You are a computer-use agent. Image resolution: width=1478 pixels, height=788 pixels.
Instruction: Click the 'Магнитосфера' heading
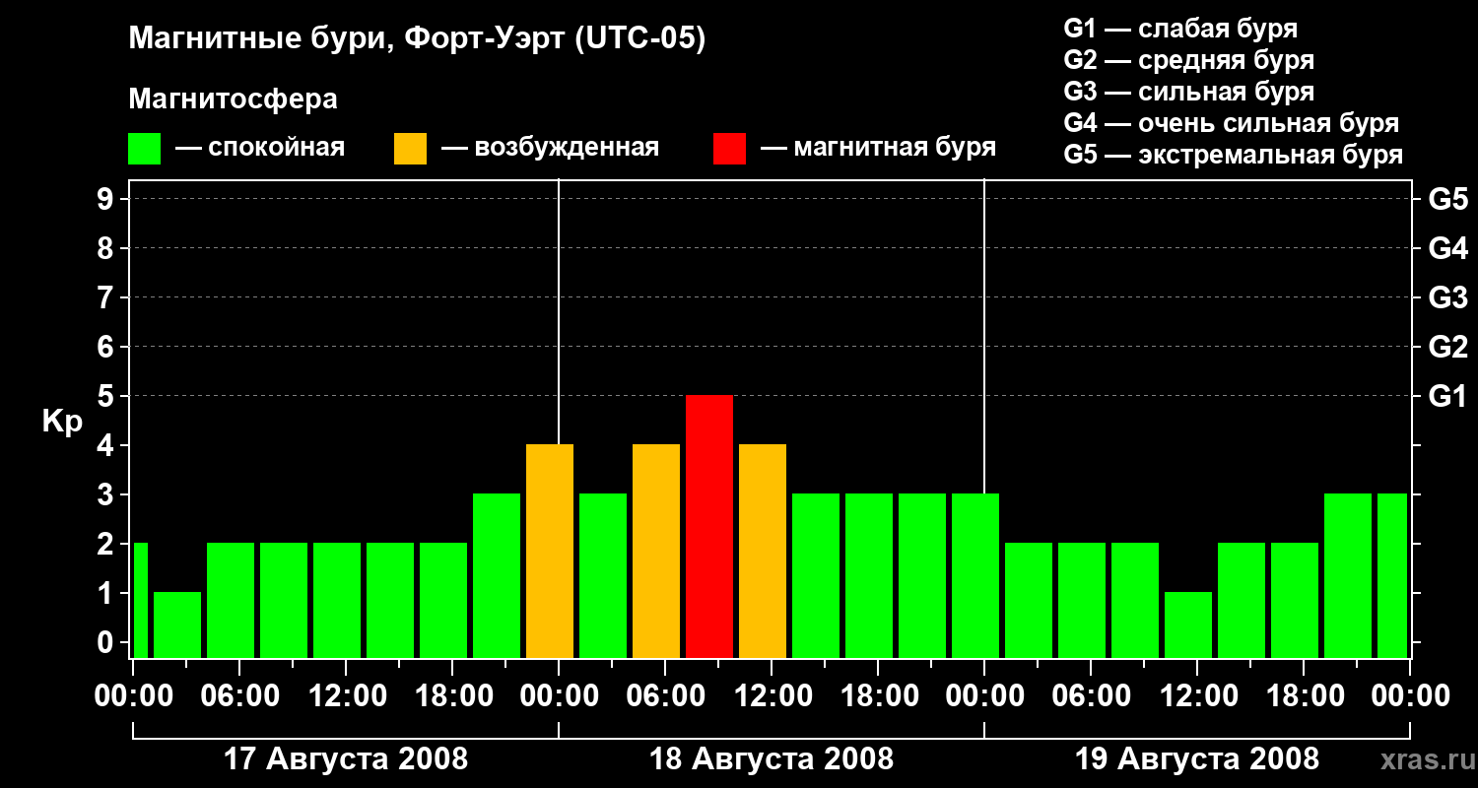pos(234,99)
